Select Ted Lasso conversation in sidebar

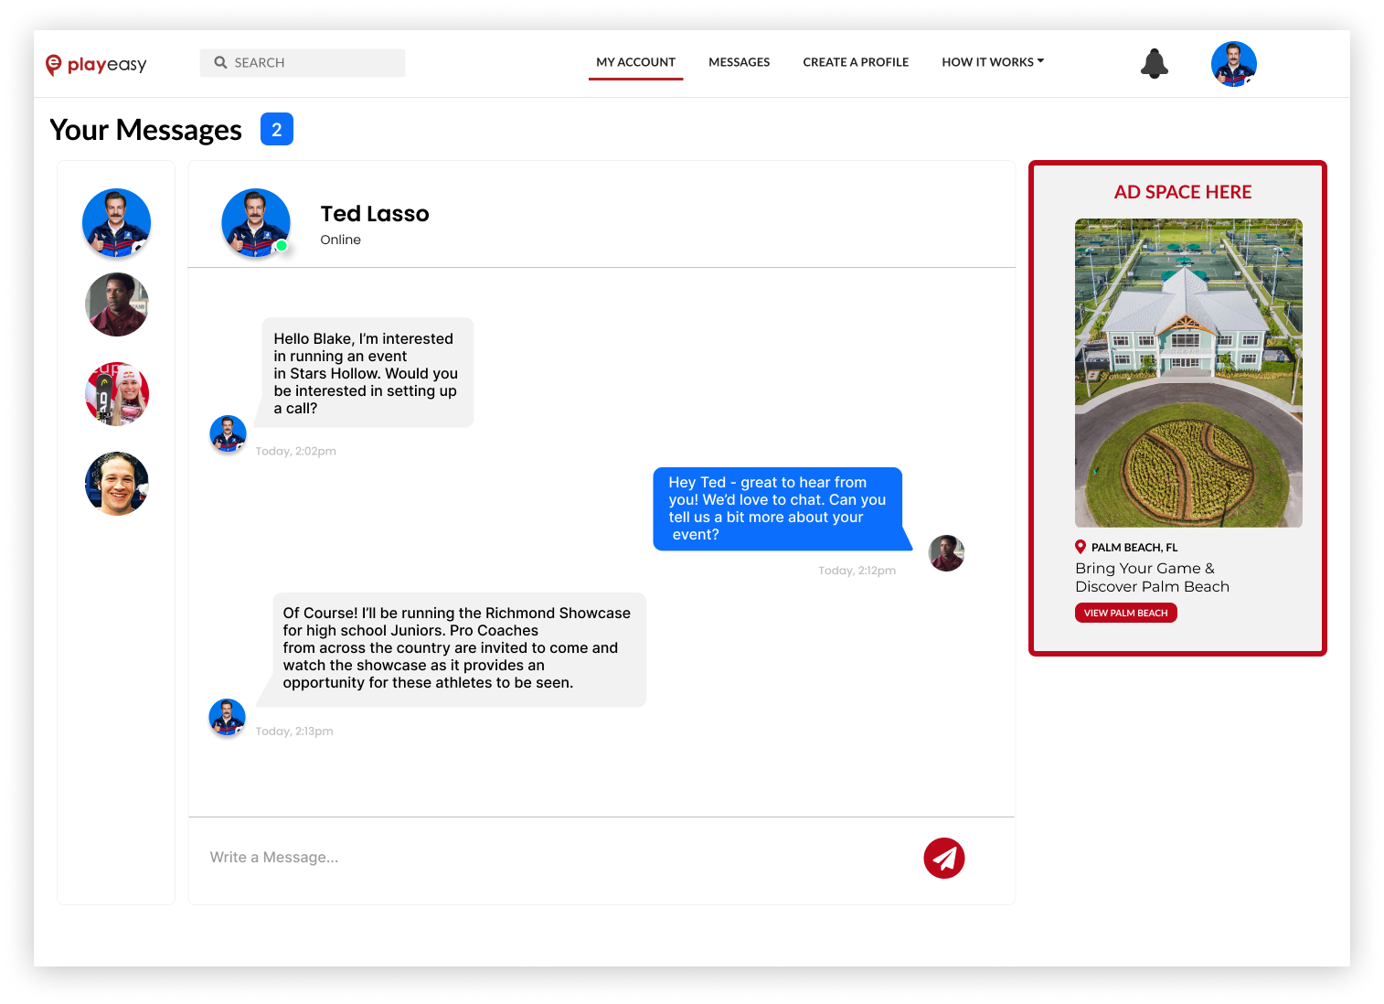(116, 223)
